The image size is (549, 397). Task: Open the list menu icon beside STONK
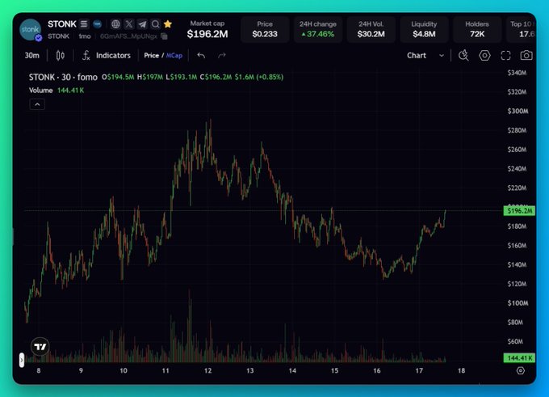click(84, 23)
